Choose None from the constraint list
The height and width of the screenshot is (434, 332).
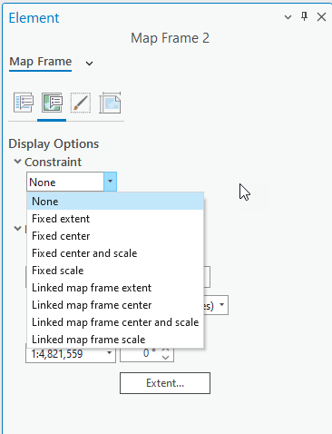(x=115, y=202)
